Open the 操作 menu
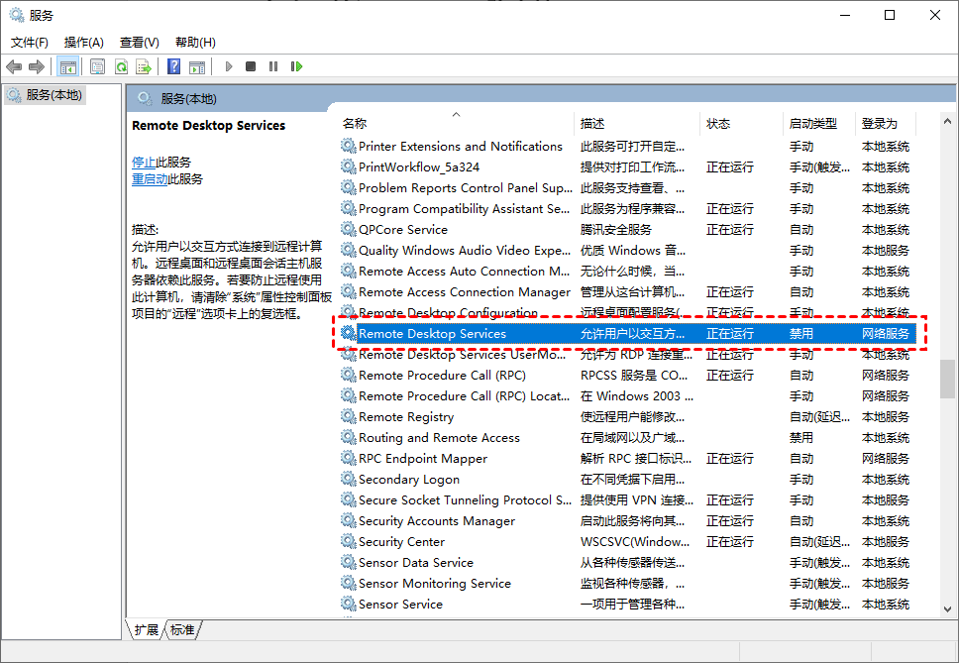Image resolution: width=959 pixels, height=663 pixels. [84, 42]
